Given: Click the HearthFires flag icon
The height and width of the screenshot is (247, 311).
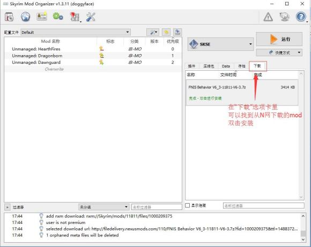Looking at the screenshot, I should [x=101, y=49].
